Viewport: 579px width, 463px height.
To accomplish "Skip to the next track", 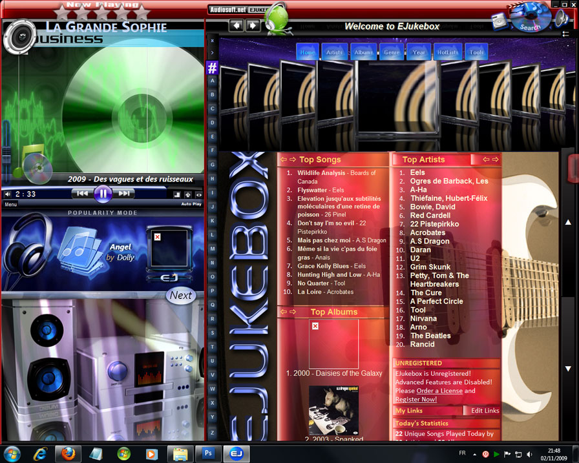I will click(123, 193).
